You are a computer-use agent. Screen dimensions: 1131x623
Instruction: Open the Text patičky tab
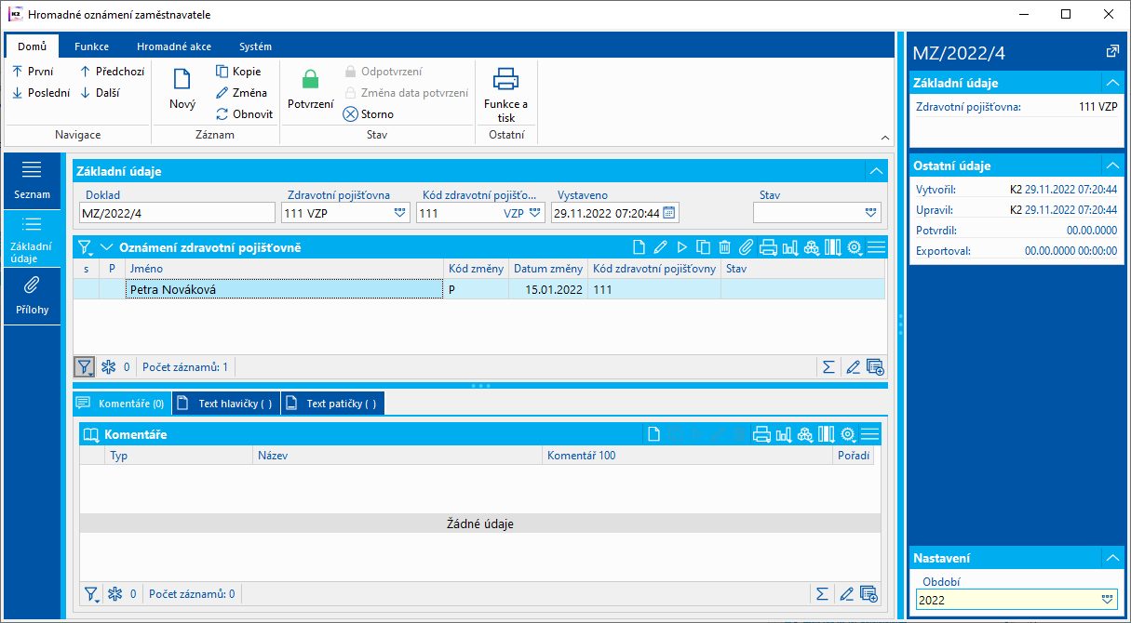click(x=332, y=404)
